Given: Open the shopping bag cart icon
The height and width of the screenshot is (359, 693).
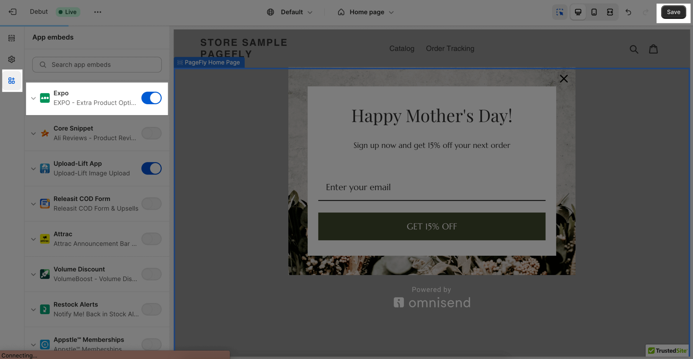Looking at the screenshot, I should tap(653, 49).
